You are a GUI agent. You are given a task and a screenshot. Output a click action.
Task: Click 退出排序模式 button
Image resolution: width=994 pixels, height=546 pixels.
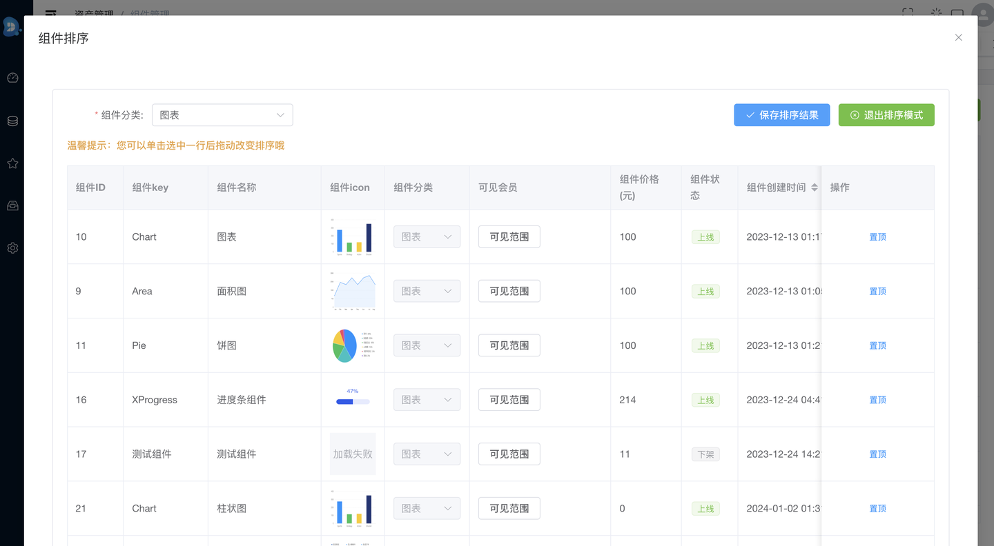pyautogui.click(x=886, y=115)
